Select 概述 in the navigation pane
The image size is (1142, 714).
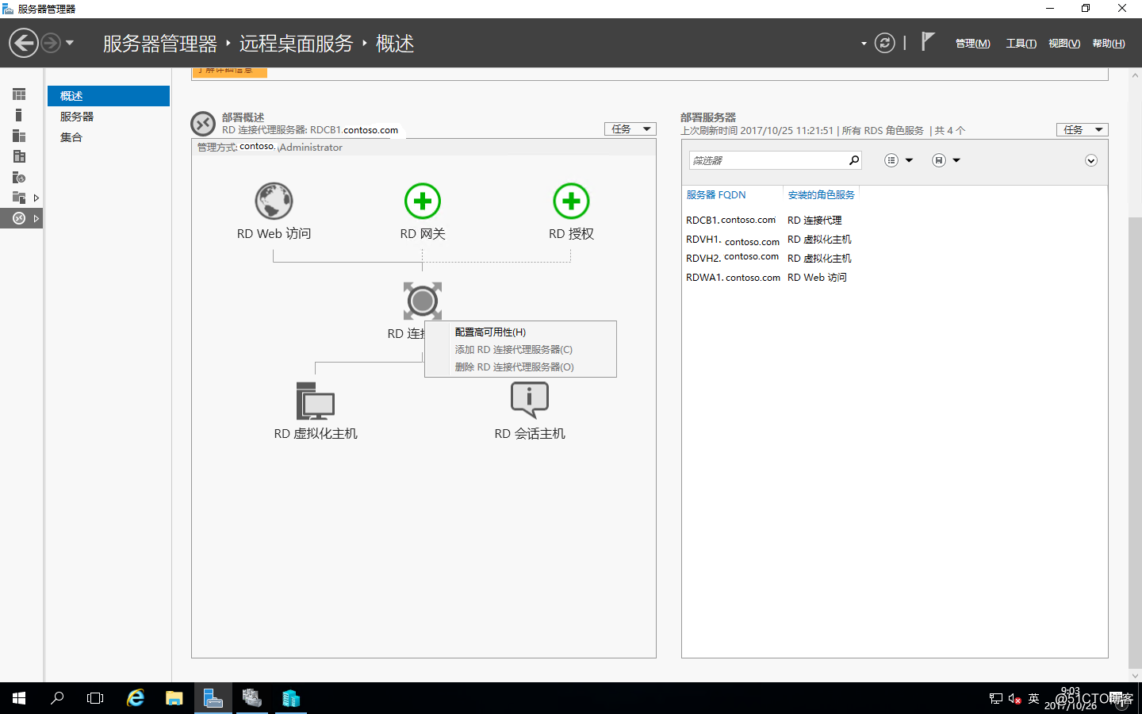[x=109, y=96]
